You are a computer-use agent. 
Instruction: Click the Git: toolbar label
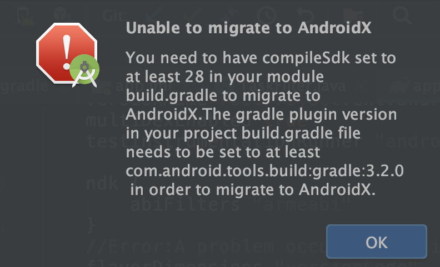pos(115,16)
